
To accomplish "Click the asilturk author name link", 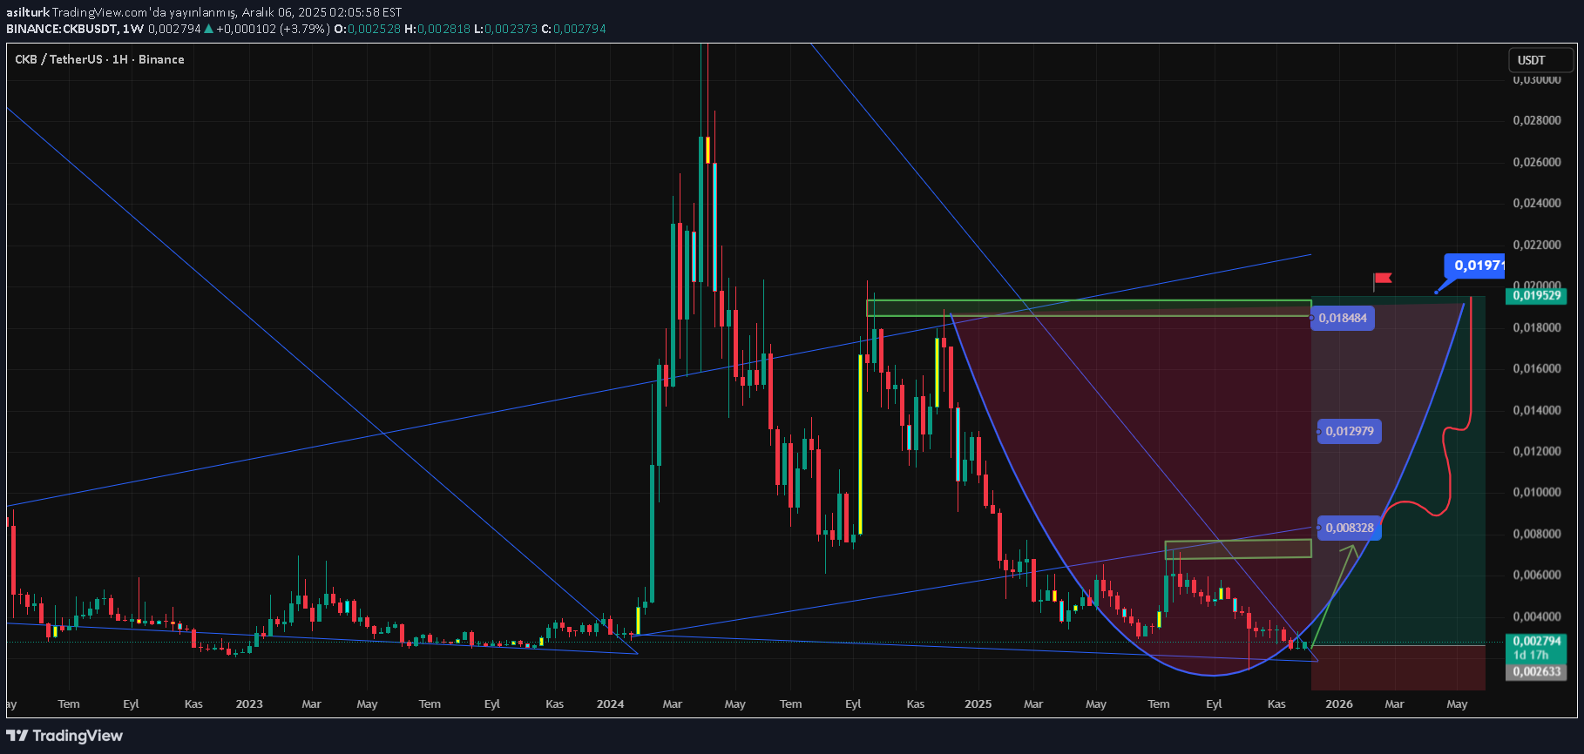I will point(27,12).
